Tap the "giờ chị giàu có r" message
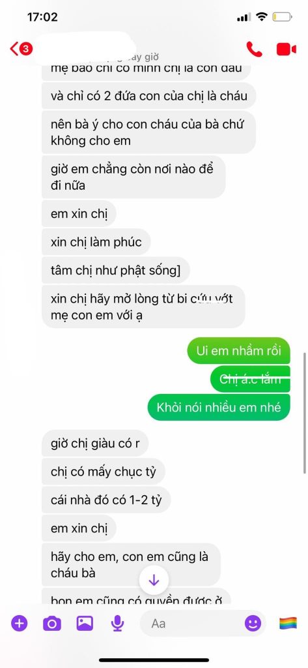 point(95,443)
